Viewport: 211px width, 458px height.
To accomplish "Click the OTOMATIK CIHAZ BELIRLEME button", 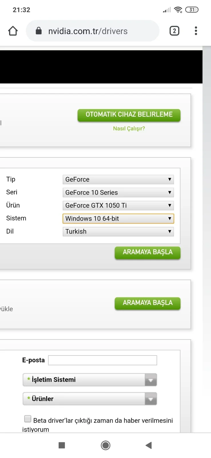I will click(x=129, y=115).
